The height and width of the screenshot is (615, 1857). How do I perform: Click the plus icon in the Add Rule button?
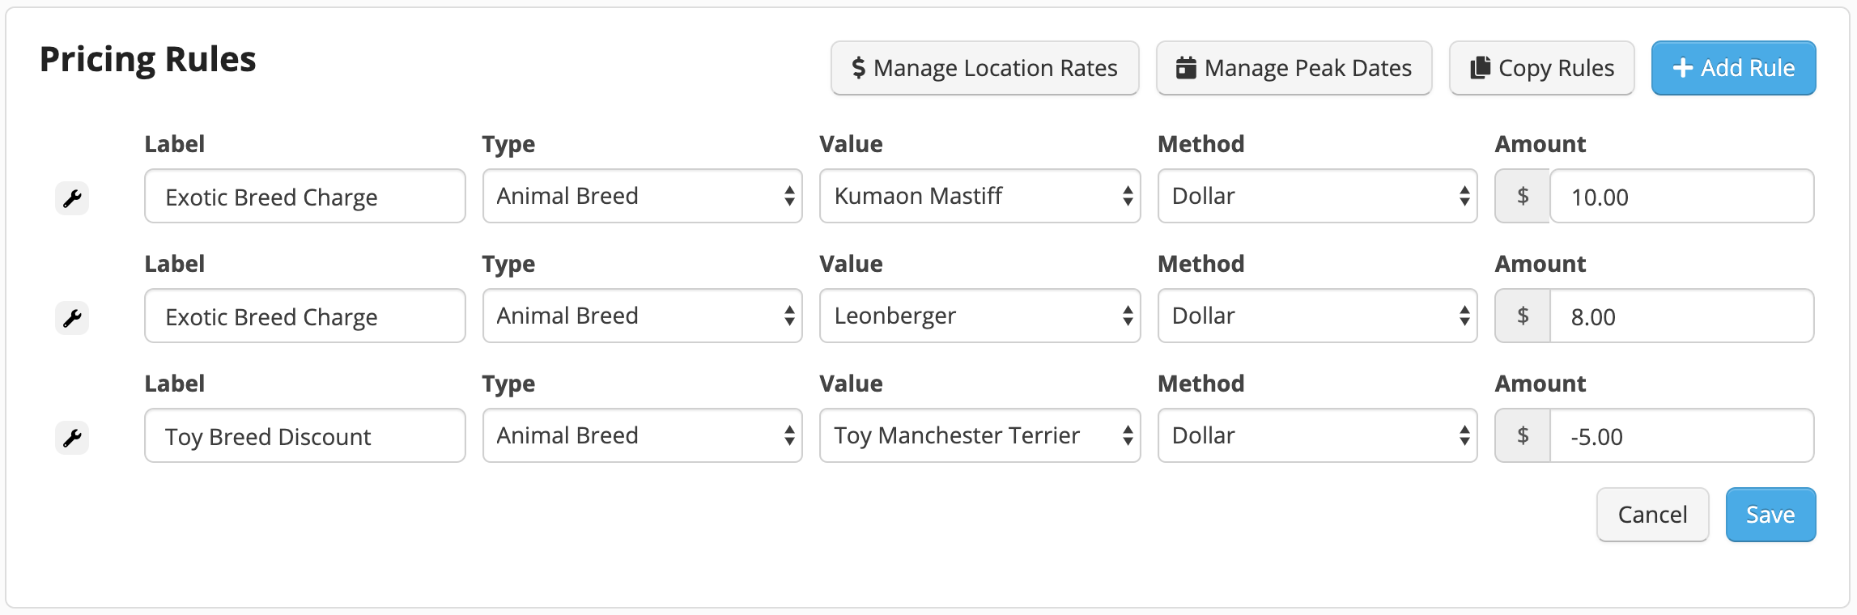[1683, 68]
